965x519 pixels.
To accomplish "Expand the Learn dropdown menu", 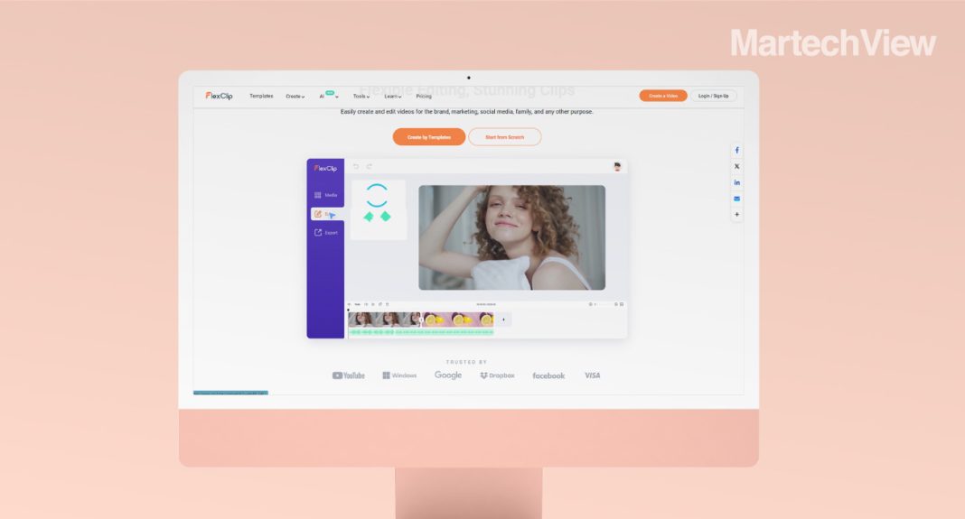I will [393, 96].
